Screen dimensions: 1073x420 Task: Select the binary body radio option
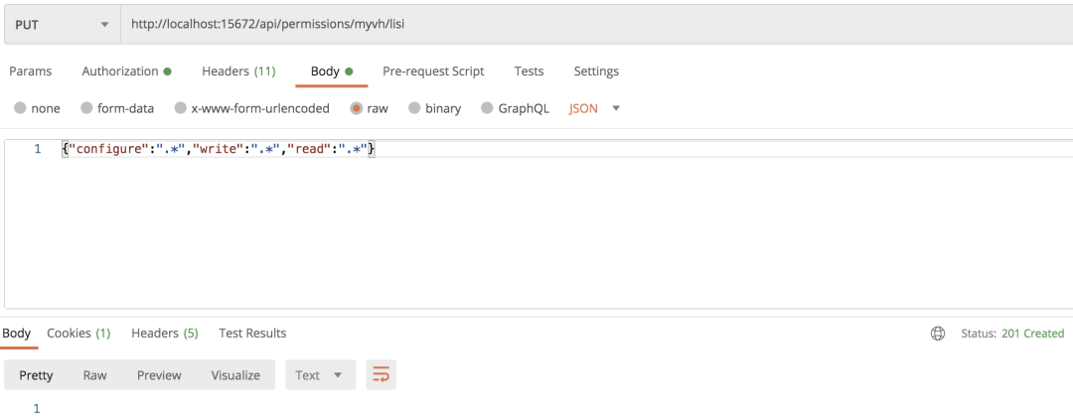pyautogui.click(x=414, y=108)
